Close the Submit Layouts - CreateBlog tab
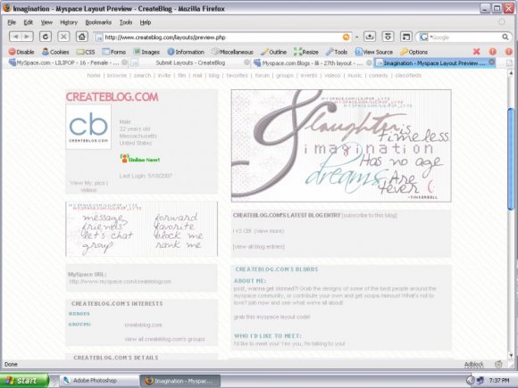518x388 pixels. pos(246,62)
